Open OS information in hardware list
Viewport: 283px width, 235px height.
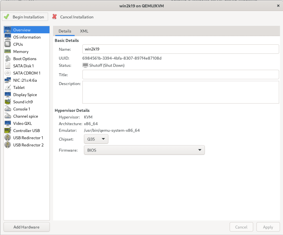click(27, 37)
